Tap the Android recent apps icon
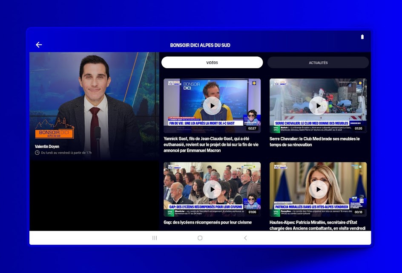Image resolution: width=402 pixels, height=273 pixels. click(155, 238)
